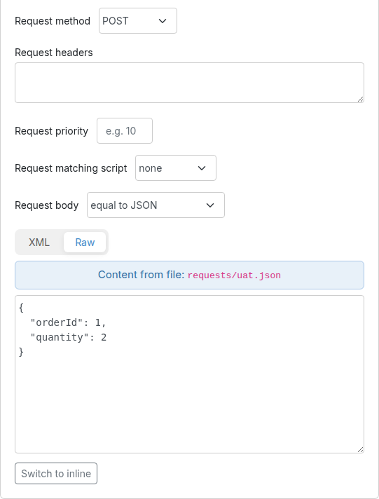Click the quantity line in the body
The image size is (379, 499).
[x=68, y=337]
